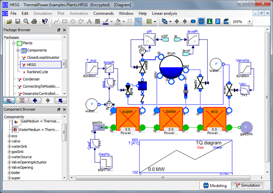Select the Ellipse drawing tool
Screen dimensions: 273x193
tap(73, 22)
